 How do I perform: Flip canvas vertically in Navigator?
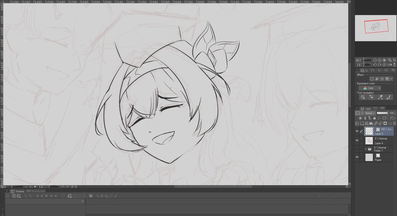[x=394, y=65]
